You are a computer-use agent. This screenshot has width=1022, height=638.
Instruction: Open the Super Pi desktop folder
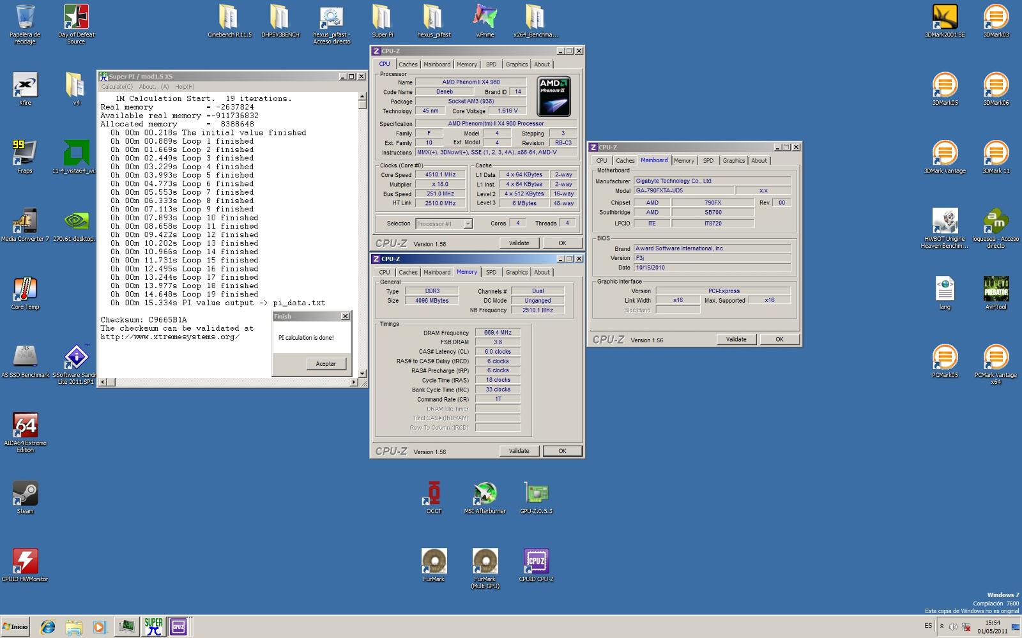tap(382, 21)
